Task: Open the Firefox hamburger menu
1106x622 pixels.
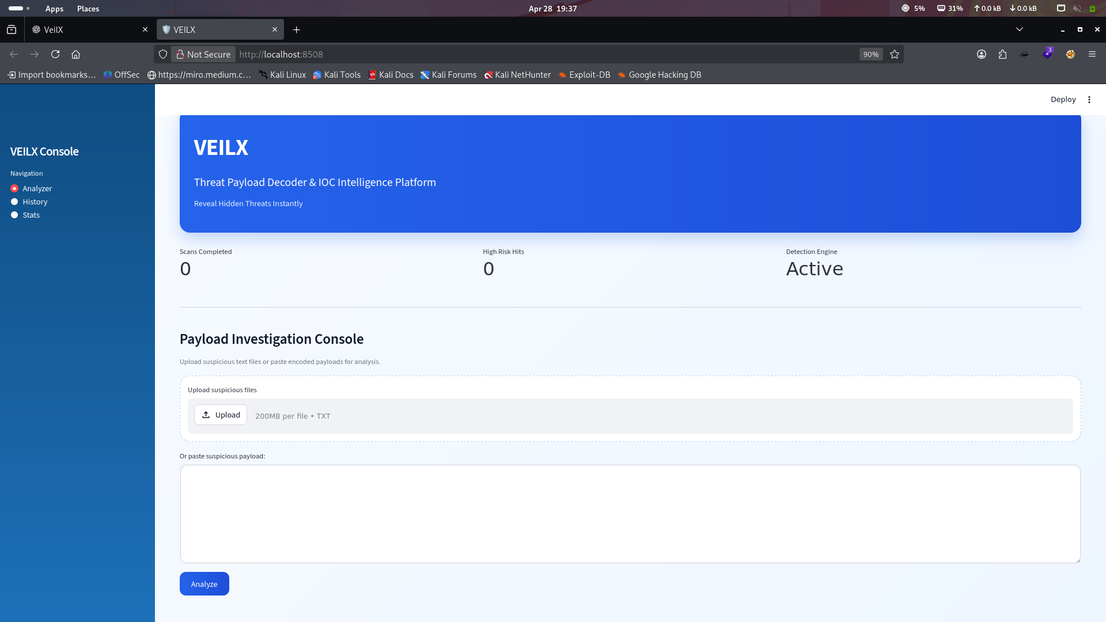Action: point(1092,54)
